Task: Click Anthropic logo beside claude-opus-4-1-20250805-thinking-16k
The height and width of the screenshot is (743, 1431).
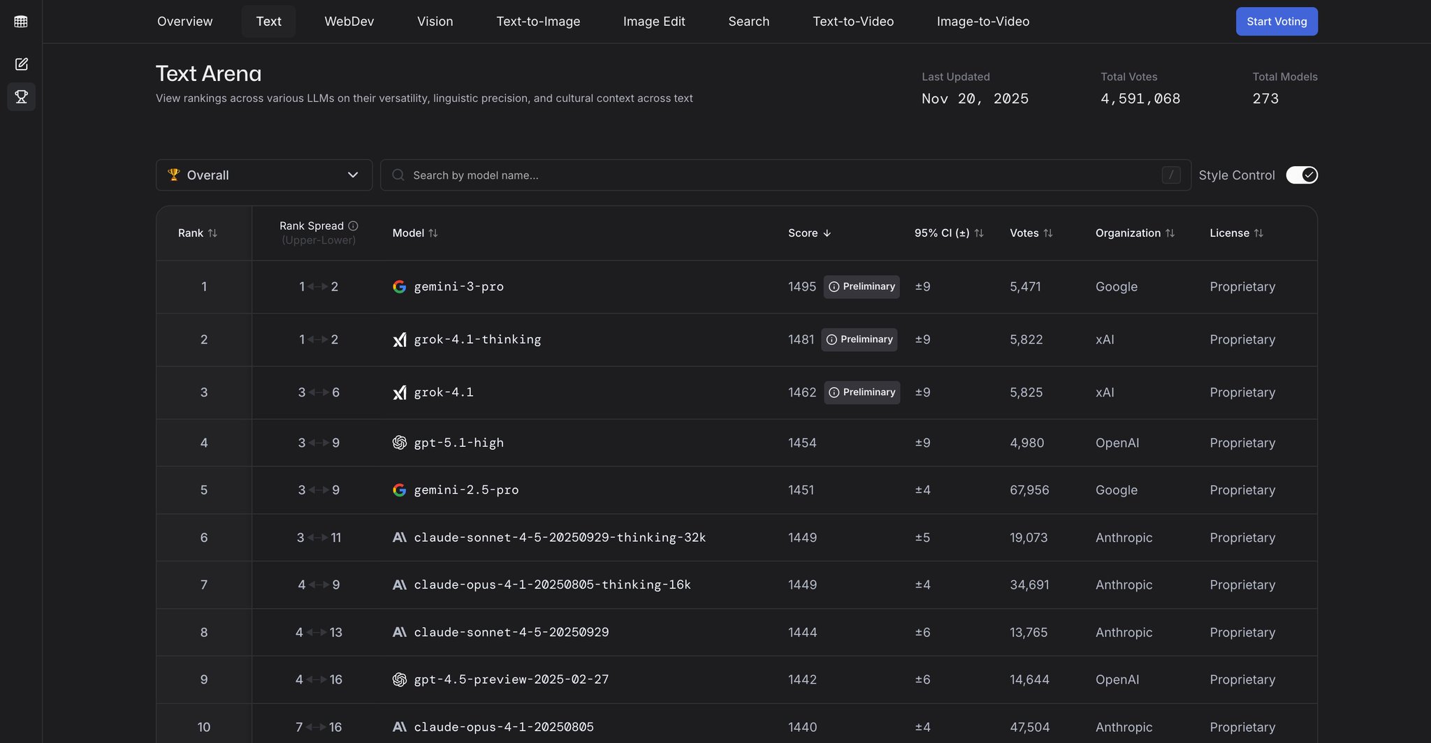Action: (x=400, y=585)
